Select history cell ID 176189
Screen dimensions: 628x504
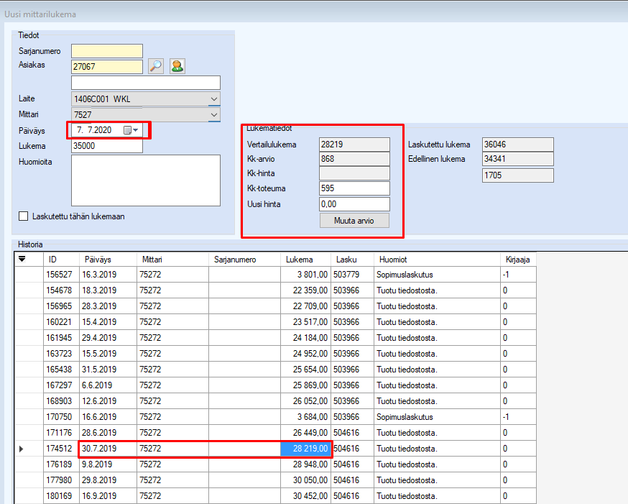61,464
